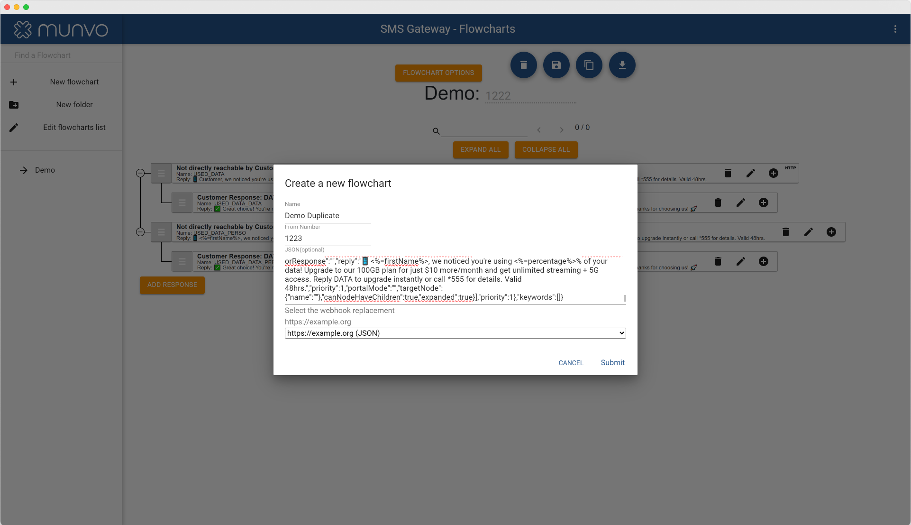Click CANCEL in the dialog
The width and height of the screenshot is (911, 525).
click(x=571, y=363)
